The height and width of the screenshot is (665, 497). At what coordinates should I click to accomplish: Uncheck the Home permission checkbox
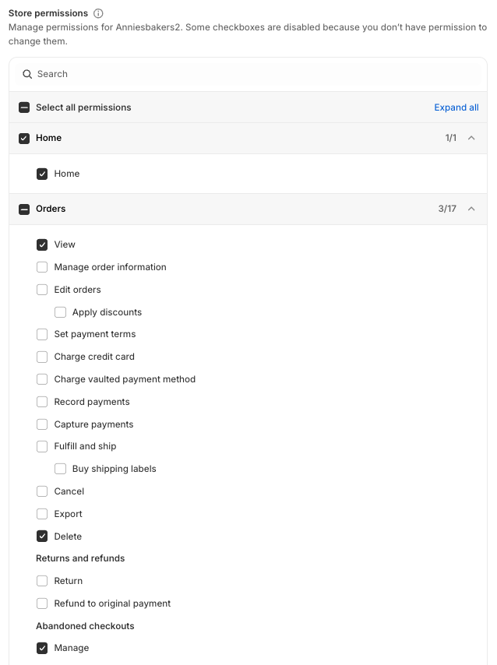pyautogui.click(x=42, y=174)
